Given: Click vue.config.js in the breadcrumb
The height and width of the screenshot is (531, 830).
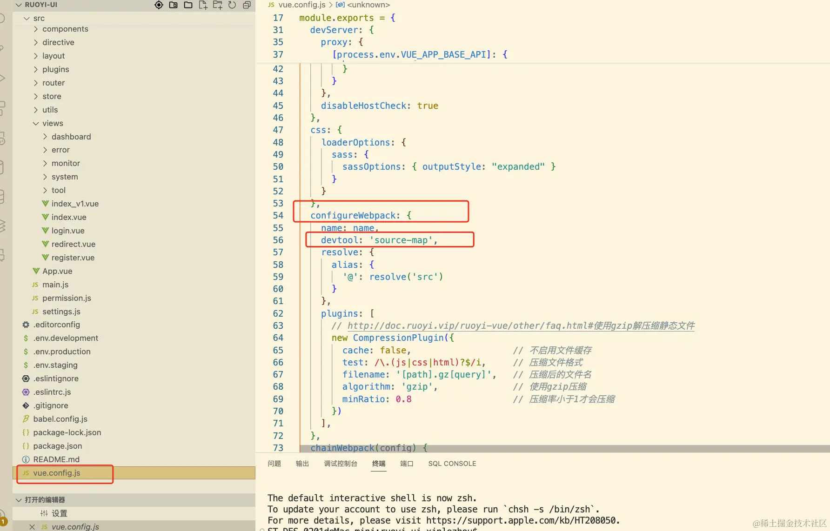Looking at the screenshot, I should click(302, 5).
